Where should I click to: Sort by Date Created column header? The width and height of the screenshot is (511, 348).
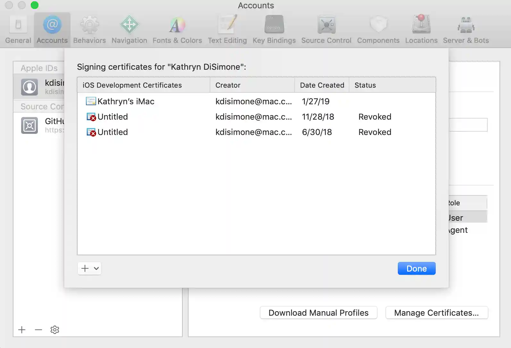pyautogui.click(x=322, y=85)
